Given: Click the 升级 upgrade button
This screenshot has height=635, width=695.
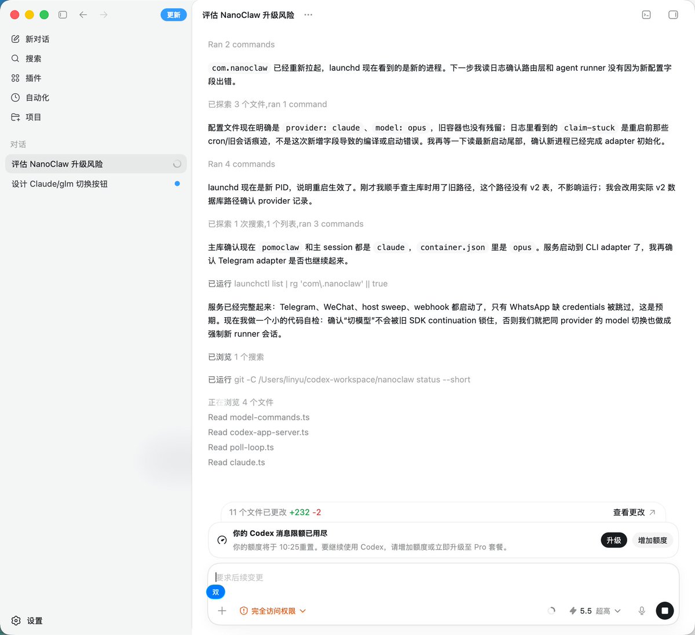Looking at the screenshot, I should pos(614,540).
